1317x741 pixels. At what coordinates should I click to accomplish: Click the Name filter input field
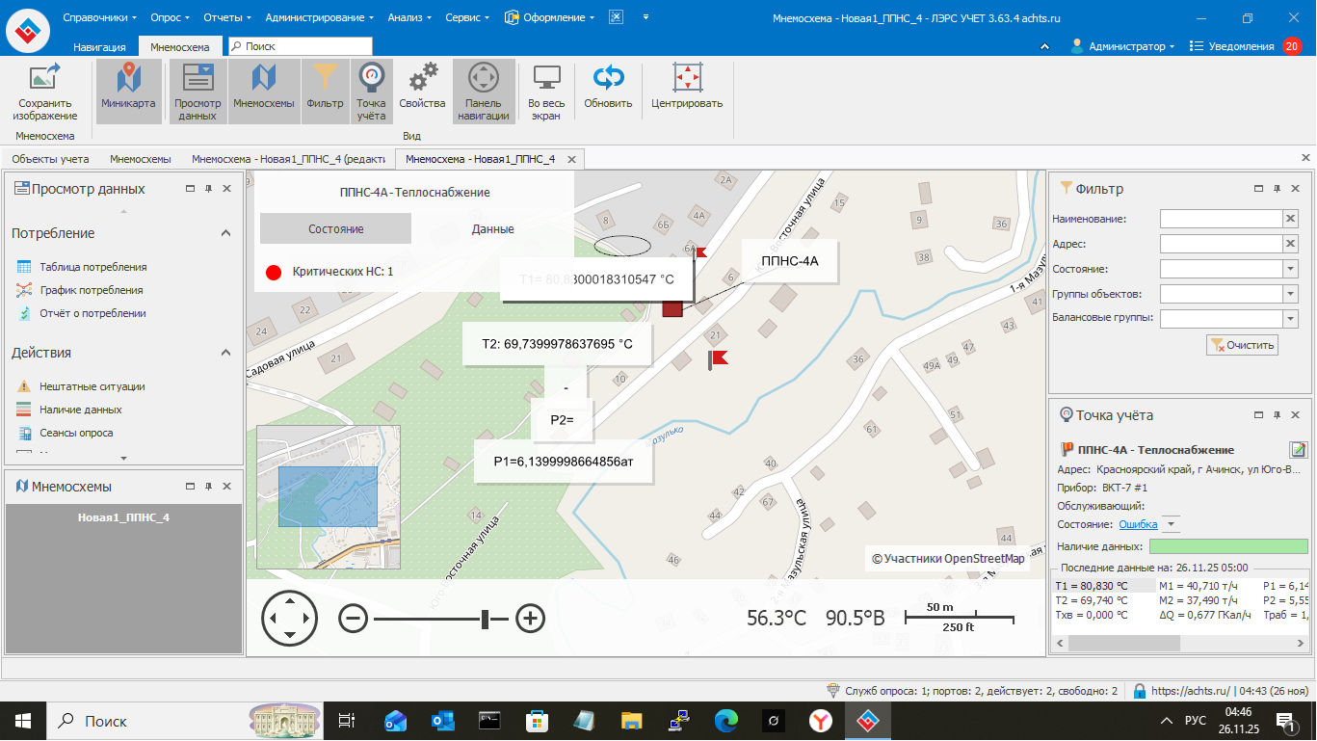(x=1220, y=219)
